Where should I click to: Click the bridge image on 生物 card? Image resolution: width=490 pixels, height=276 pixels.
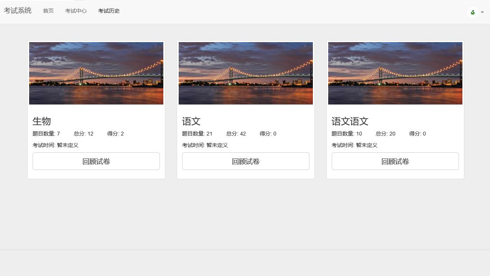click(96, 73)
